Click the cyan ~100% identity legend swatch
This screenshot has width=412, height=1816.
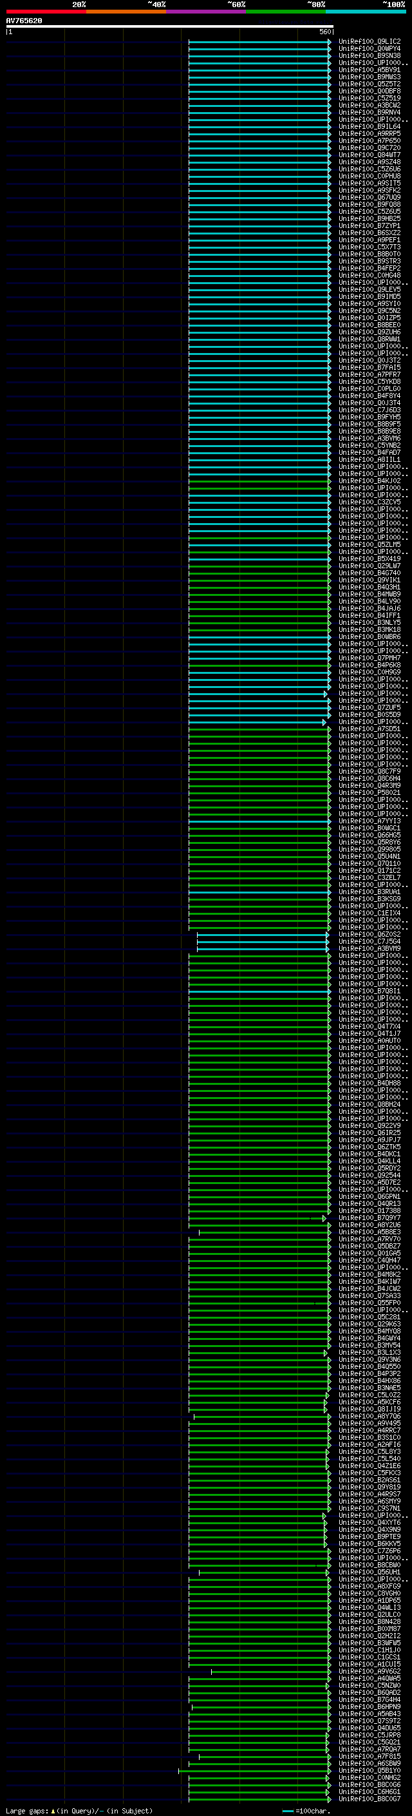(x=366, y=12)
